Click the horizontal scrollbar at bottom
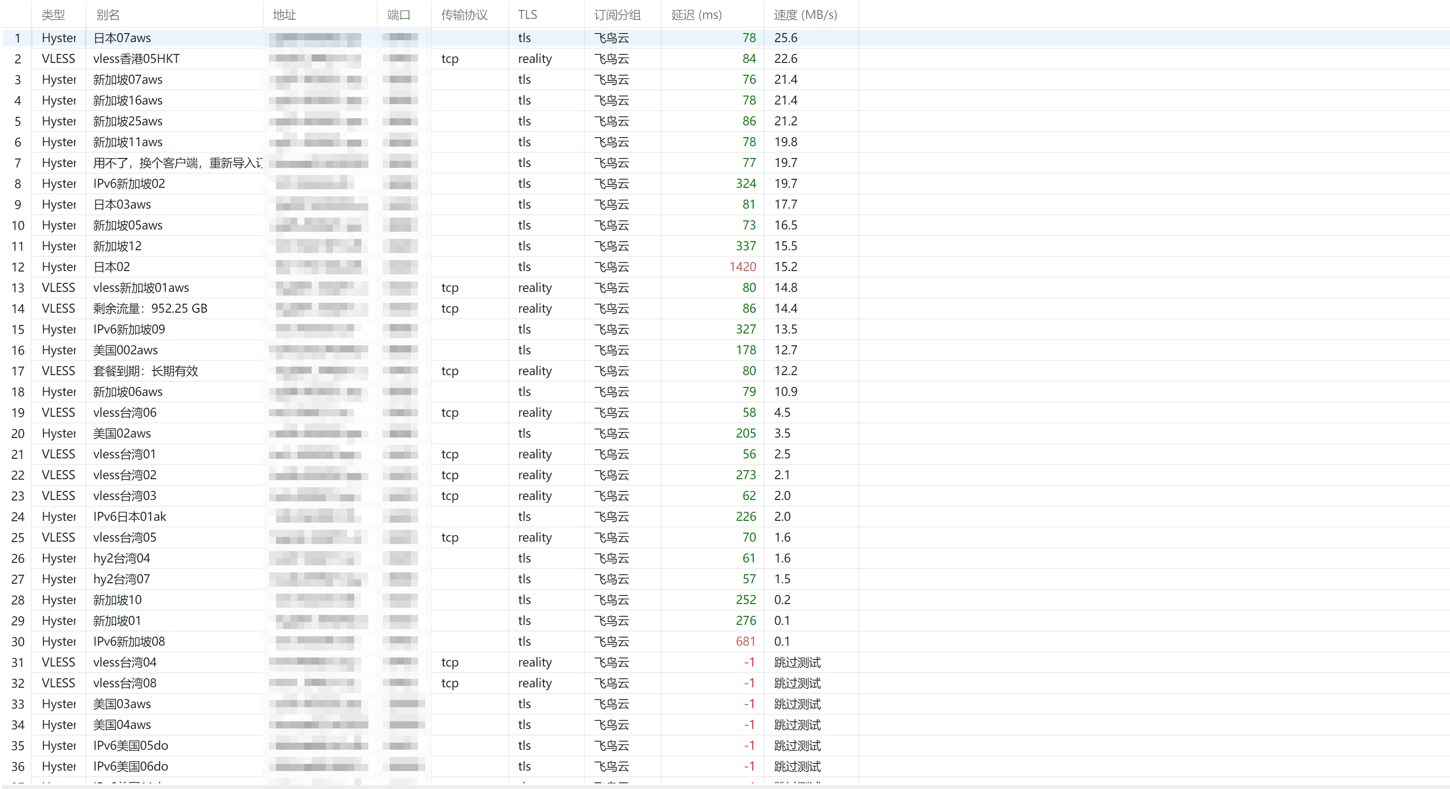Screen dimensions: 1450x789 tap(725, 786)
